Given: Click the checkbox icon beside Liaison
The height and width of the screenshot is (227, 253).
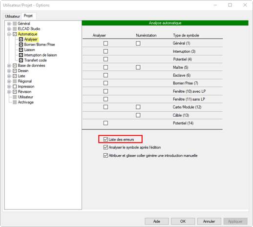Looking at the screenshot, I should tap(21, 50).
